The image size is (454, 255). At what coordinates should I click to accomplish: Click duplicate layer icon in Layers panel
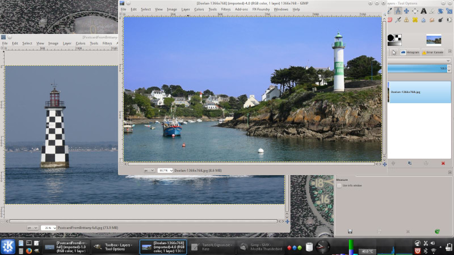tap(409, 163)
